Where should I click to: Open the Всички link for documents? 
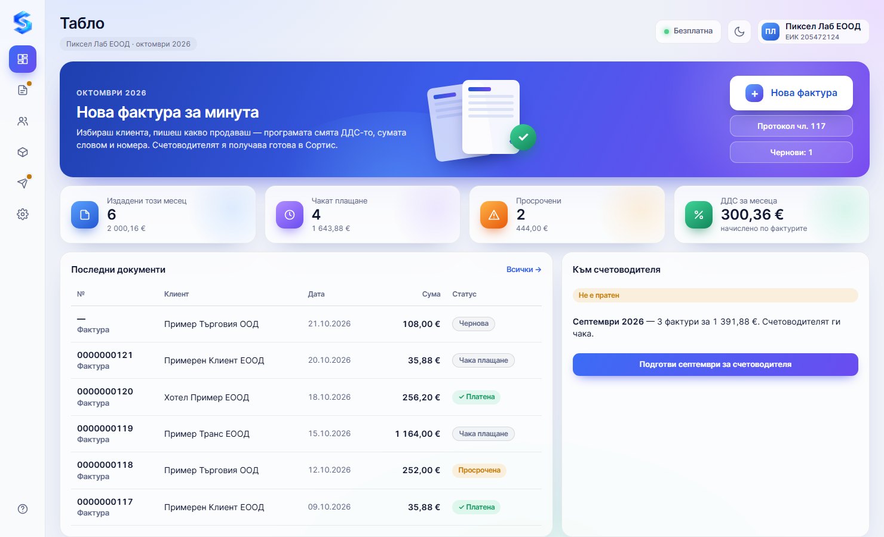coord(524,270)
